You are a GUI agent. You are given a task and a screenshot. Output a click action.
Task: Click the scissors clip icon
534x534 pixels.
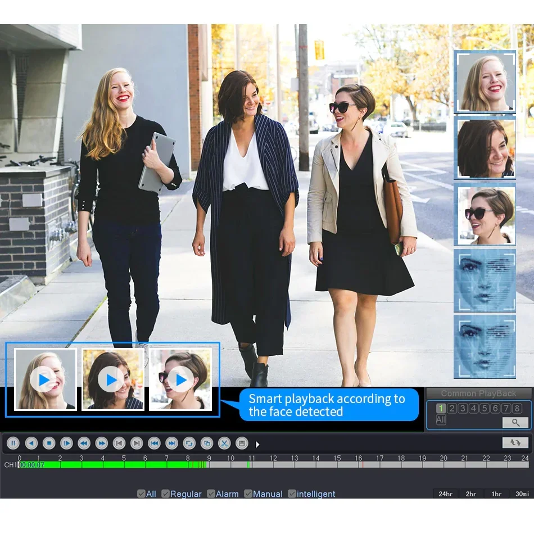coord(224,443)
